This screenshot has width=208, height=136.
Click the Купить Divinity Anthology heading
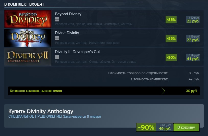(x=41, y=111)
